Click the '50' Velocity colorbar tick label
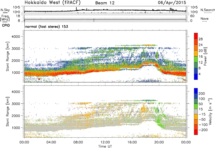215x148 pixels. click(x=200, y=104)
